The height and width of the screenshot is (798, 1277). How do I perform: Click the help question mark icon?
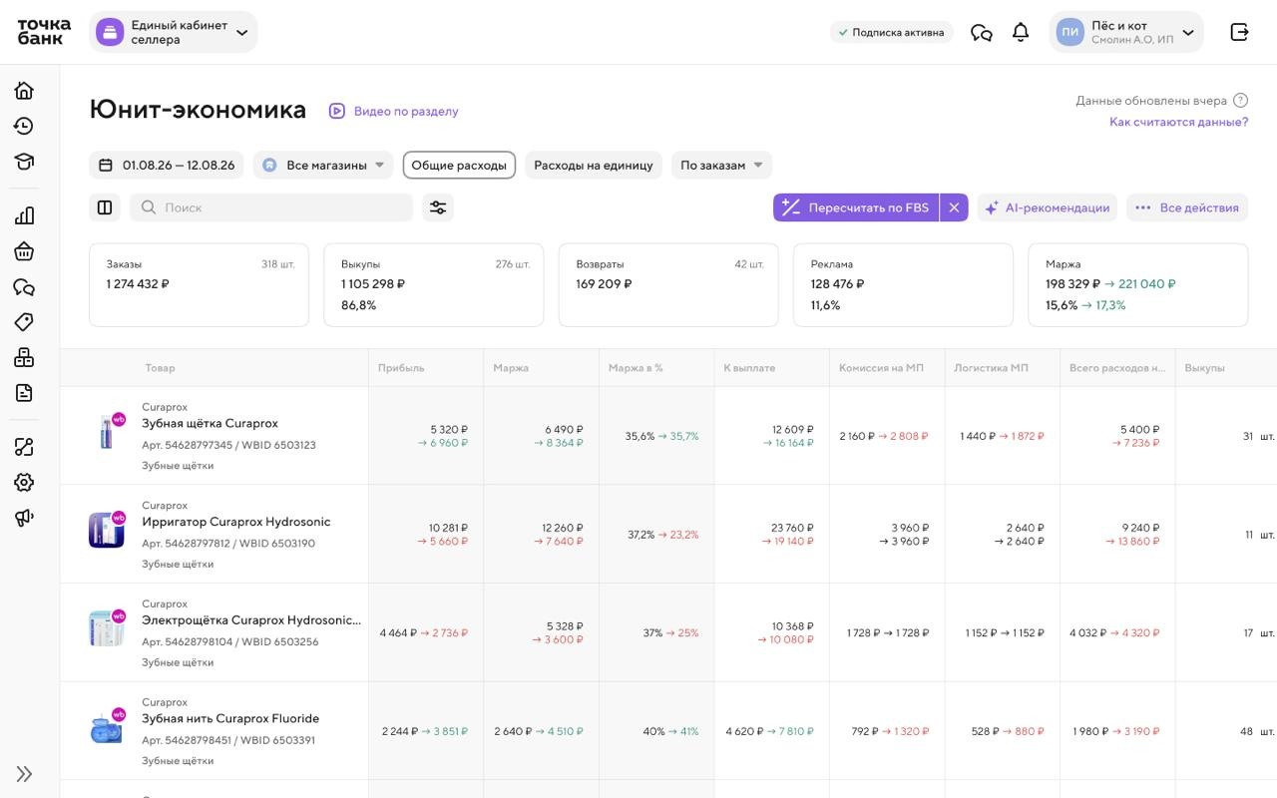pos(1240,100)
